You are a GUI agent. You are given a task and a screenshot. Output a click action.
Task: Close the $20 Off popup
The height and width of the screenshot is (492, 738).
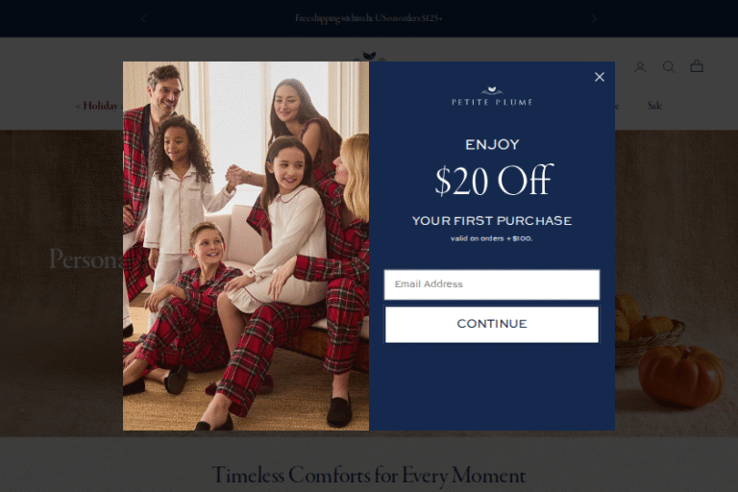[600, 77]
